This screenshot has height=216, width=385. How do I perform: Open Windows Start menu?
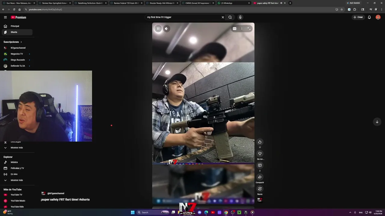coord(133,212)
